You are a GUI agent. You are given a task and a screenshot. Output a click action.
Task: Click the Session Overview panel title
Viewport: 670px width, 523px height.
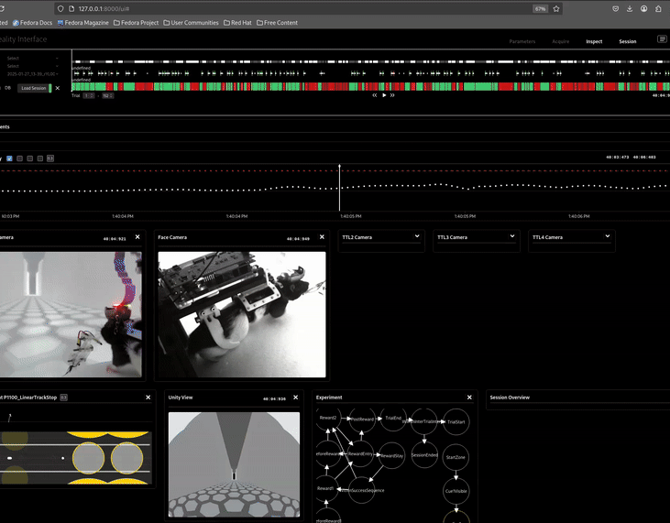(510, 398)
